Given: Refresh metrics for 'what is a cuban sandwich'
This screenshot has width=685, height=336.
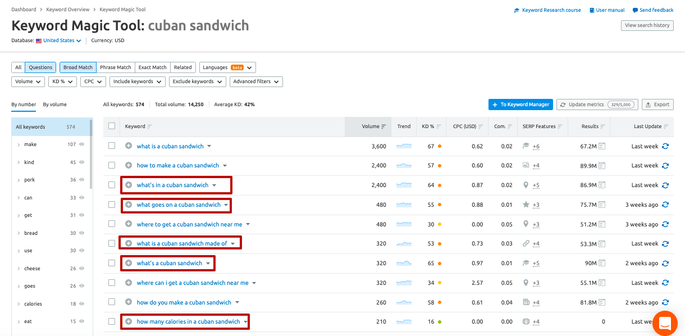Looking at the screenshot, I should click(x=665, y=146).
